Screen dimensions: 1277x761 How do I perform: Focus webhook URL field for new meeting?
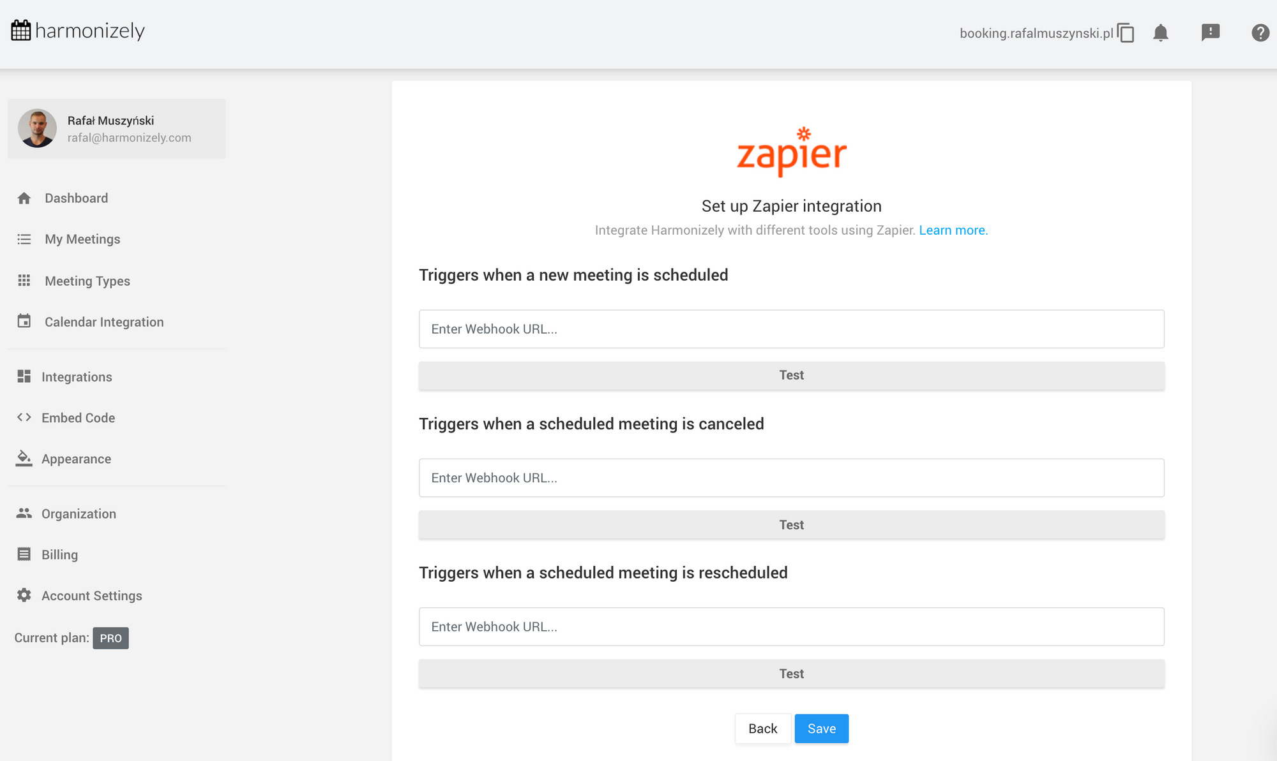tap(792, 329)
